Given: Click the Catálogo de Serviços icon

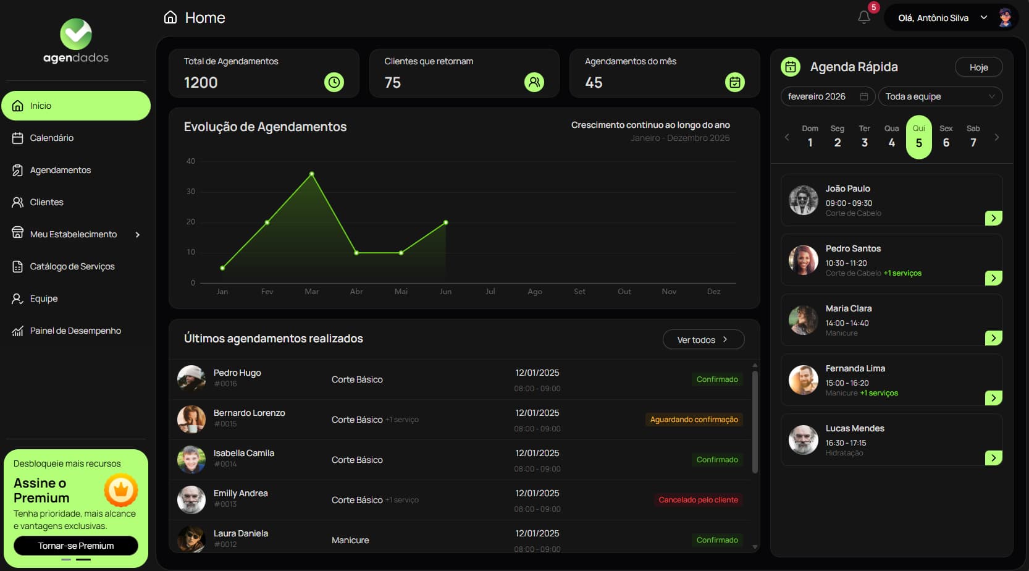Looking at the screenshot, I should tap(17, 266).
